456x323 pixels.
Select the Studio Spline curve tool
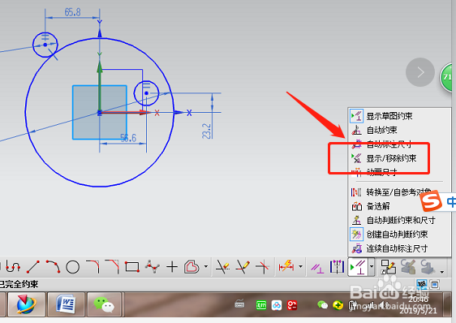(13, 266)
